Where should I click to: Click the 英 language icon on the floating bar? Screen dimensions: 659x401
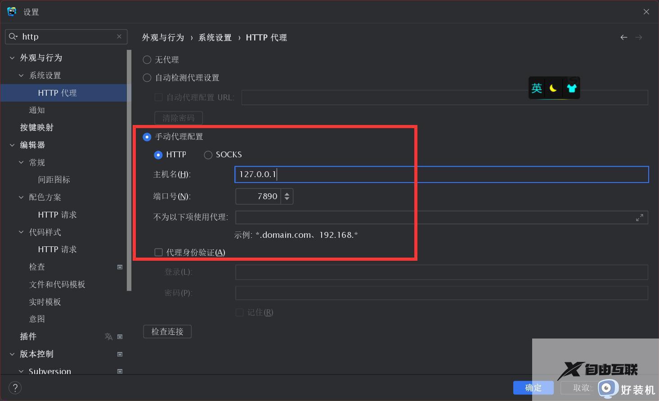tap(536, 88)
